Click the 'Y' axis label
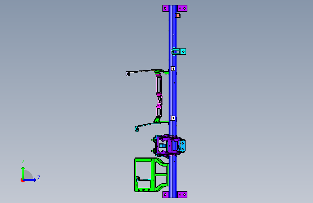Viewport: 313px width, 203px height. [x=23, y=163]
